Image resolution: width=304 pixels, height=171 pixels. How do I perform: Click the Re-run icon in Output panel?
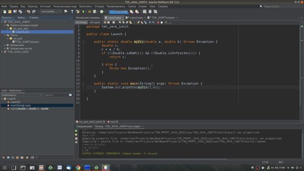pos(76,131)
